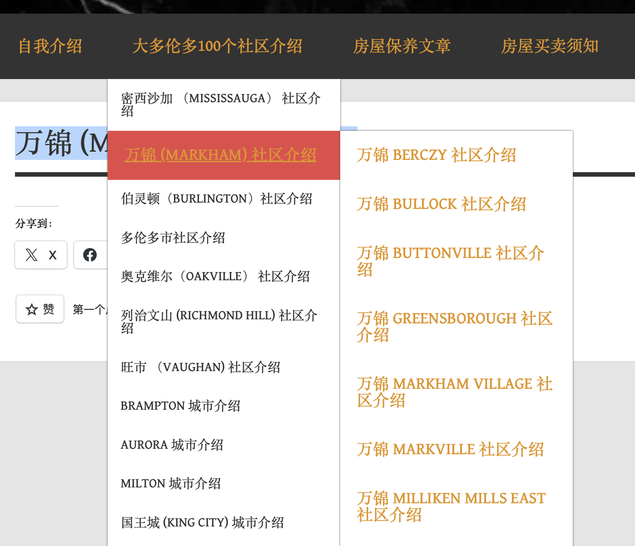The width and height of the screenshot is (635, 546).
Task: Select 旺市 (VAUGHAN) 社区介绍
Action: click(200, 367)
